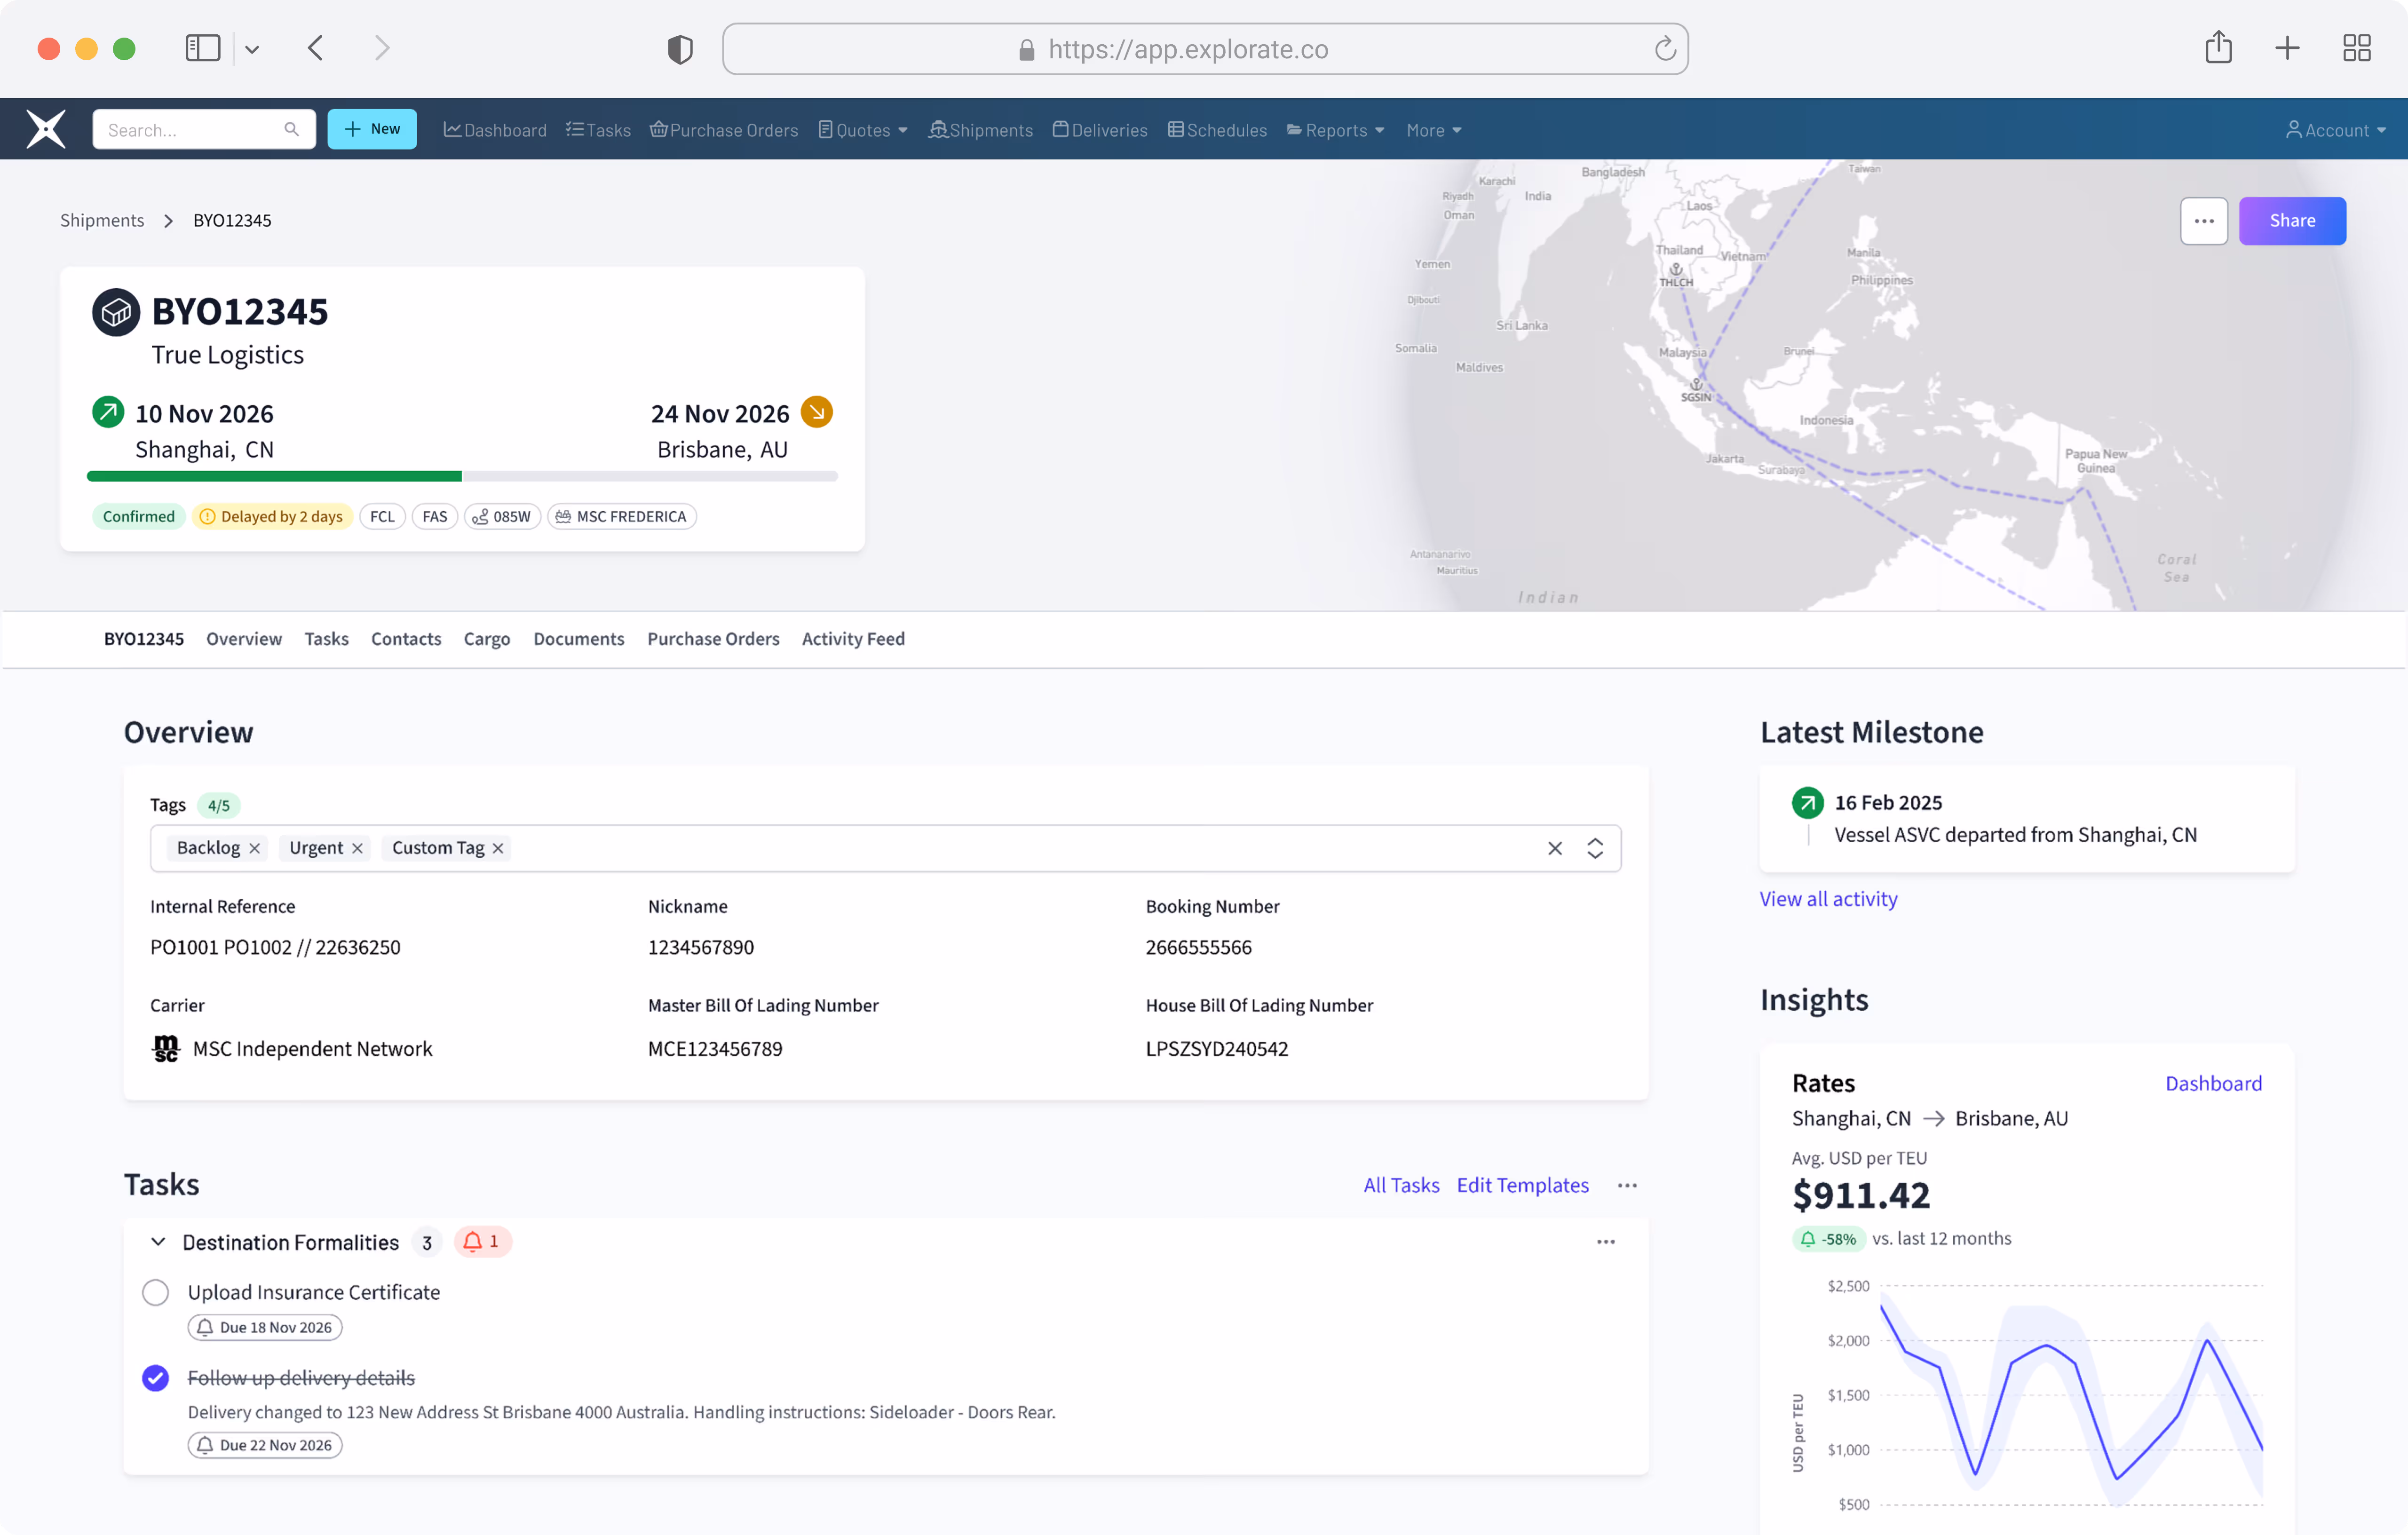Click the red overdue bell badge
This screenshot has height=1535, width=2408.
(x=482, y=1241)
